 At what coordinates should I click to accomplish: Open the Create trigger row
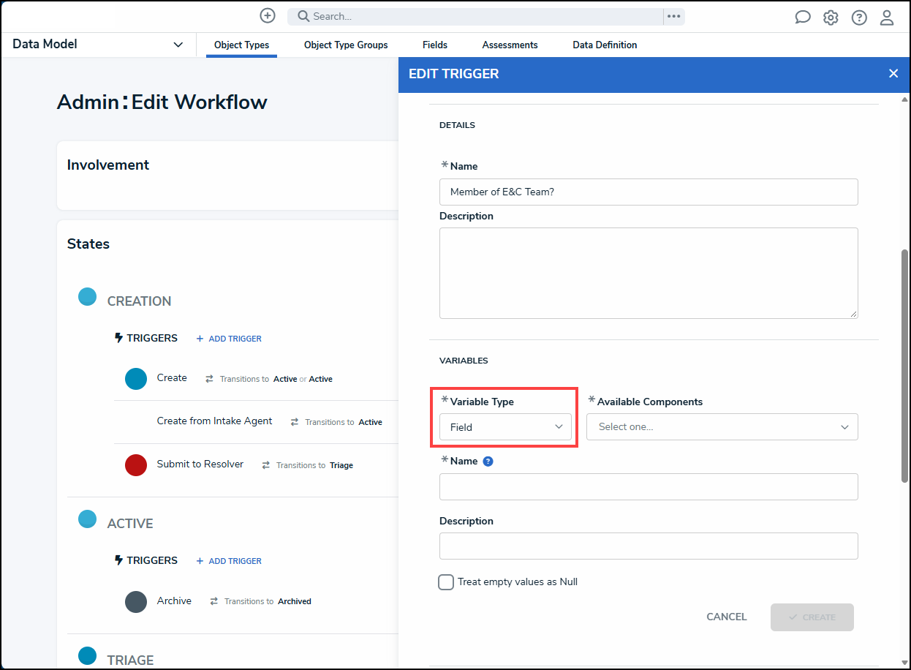[x=172, y=378]
